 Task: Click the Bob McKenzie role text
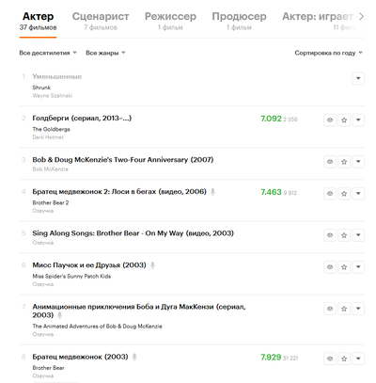pos(50,169)
